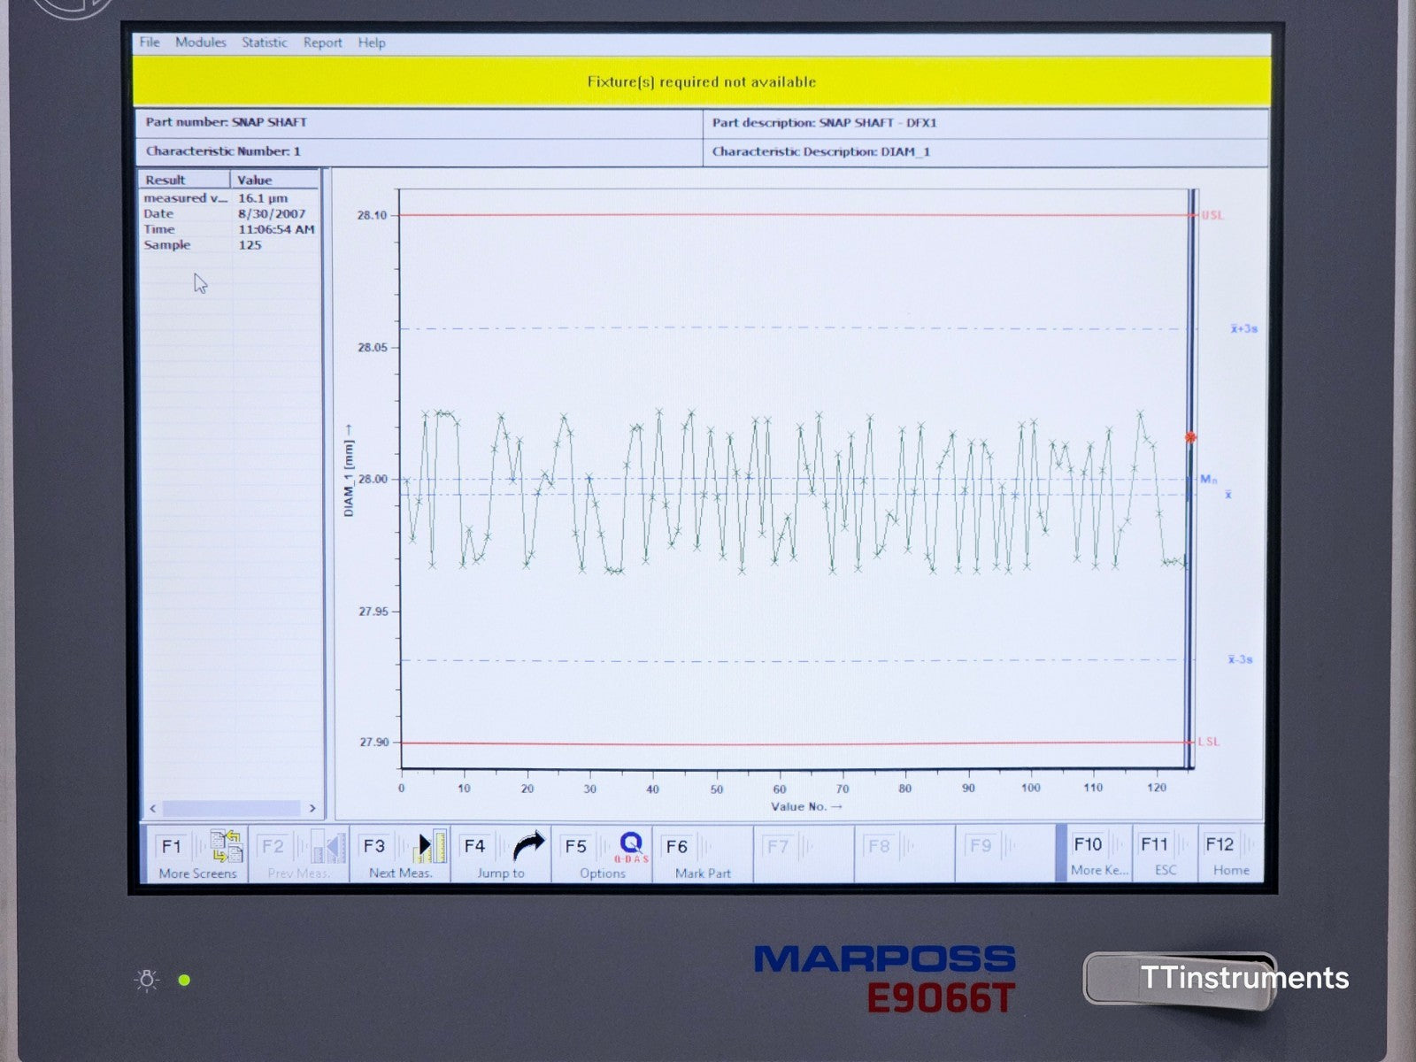This screenshot has height=1062, width=1416.
Task: Select the red last-sample marker on chart
Action: (1190, 437)
